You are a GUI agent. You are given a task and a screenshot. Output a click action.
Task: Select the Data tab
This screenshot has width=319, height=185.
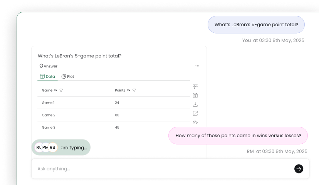pyautogui.click(x=47, y=77)
